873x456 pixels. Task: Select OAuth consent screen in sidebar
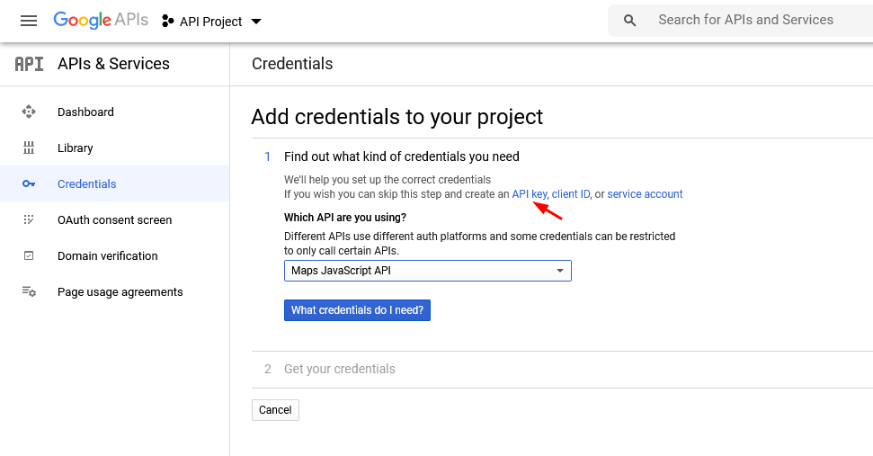tap(114, 220)
